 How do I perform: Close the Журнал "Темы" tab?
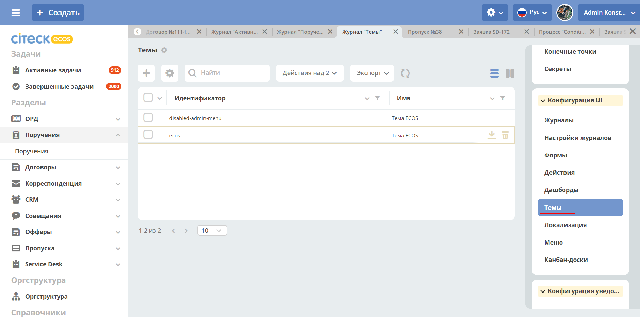click(396, 32)
